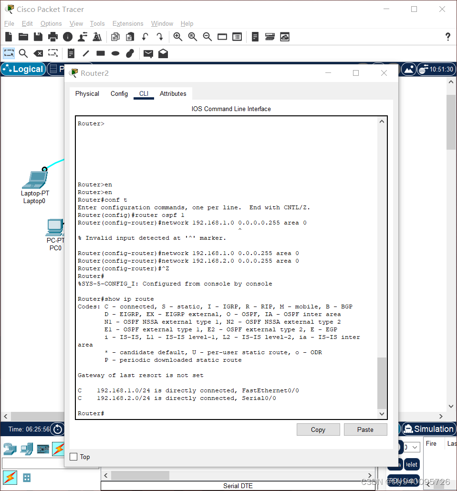Switch to the Physical tab in Router2
457x491 pixels.
click(87, 93)
